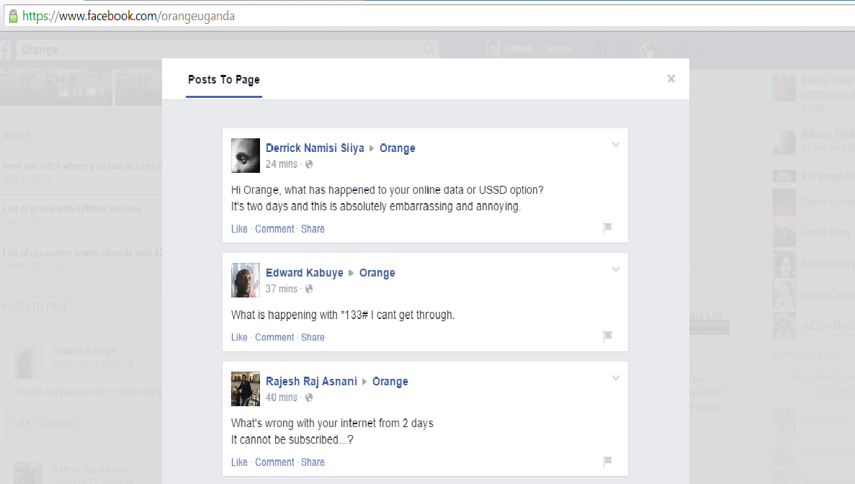Open the Home link in top bar

coord(560,48)
